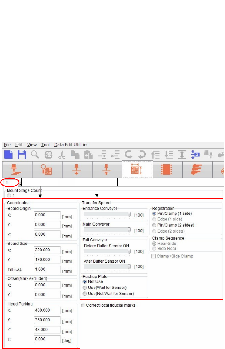225x349 pixels.
Task: Enable Correct local fiducial marks checkbox
Action: (x=108, y=305)
